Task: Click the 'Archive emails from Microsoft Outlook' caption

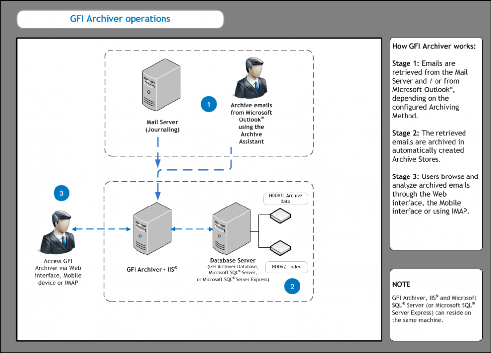Action: [251, 123]
